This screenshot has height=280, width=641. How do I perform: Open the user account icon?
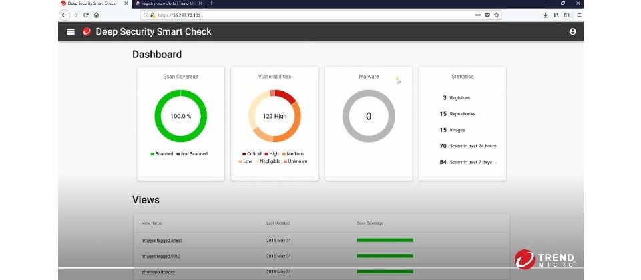[x=572, y=31]
